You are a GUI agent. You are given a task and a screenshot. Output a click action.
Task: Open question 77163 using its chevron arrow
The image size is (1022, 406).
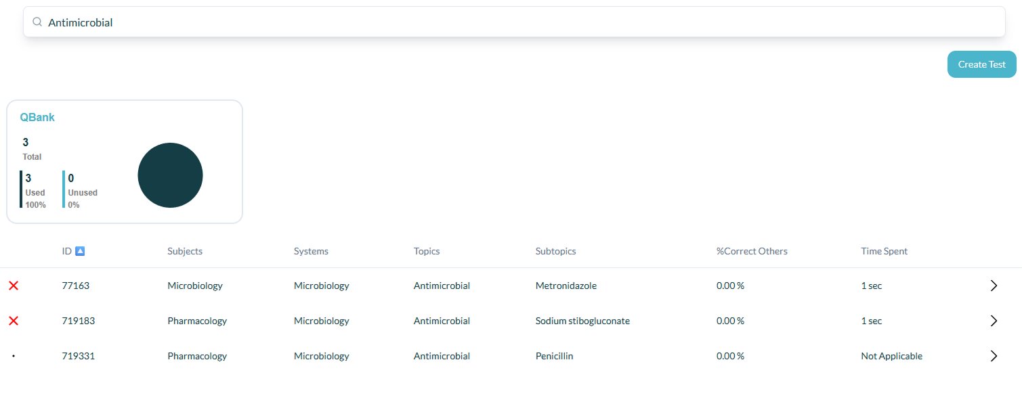coord(994,286)
